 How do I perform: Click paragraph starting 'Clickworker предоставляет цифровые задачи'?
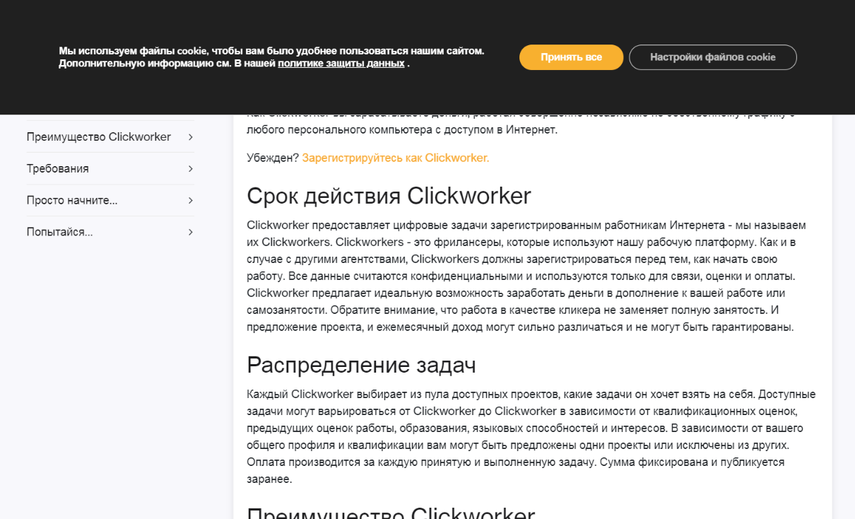(x=526, y=276)
